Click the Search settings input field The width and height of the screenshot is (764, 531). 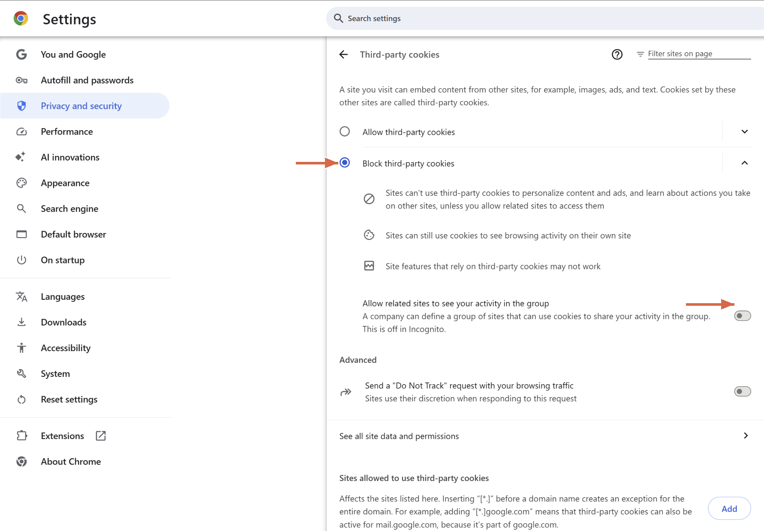[x=545, y=18]
